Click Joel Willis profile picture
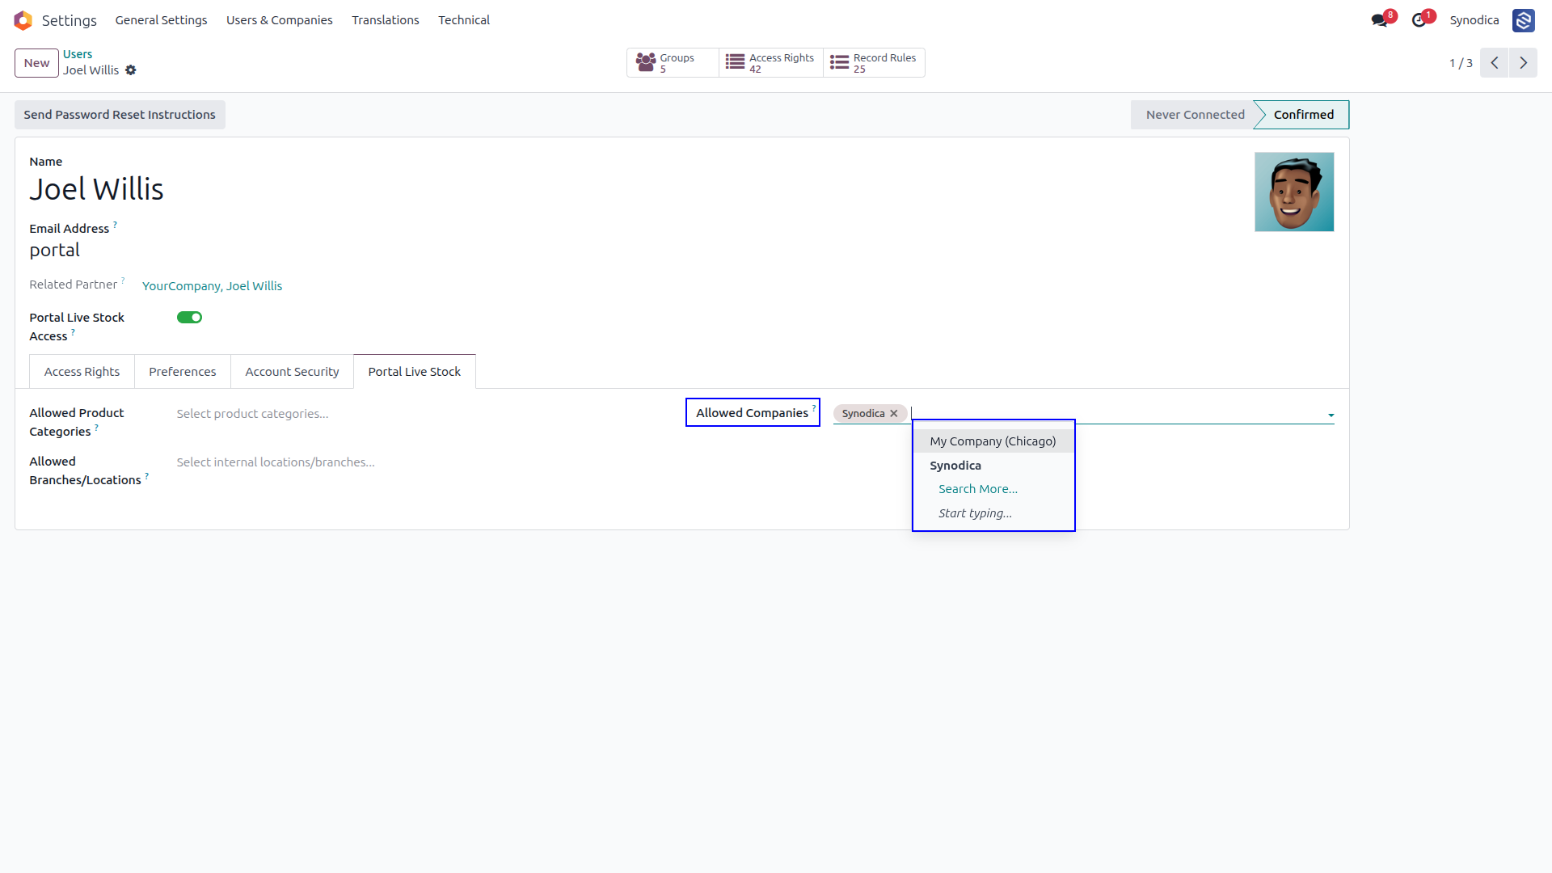Image resolution: width=1552 pixels, height=873 pixels. click(1294, 192)
